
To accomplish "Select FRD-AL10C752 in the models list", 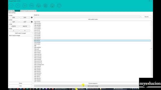I will click(x=38, y=56).
